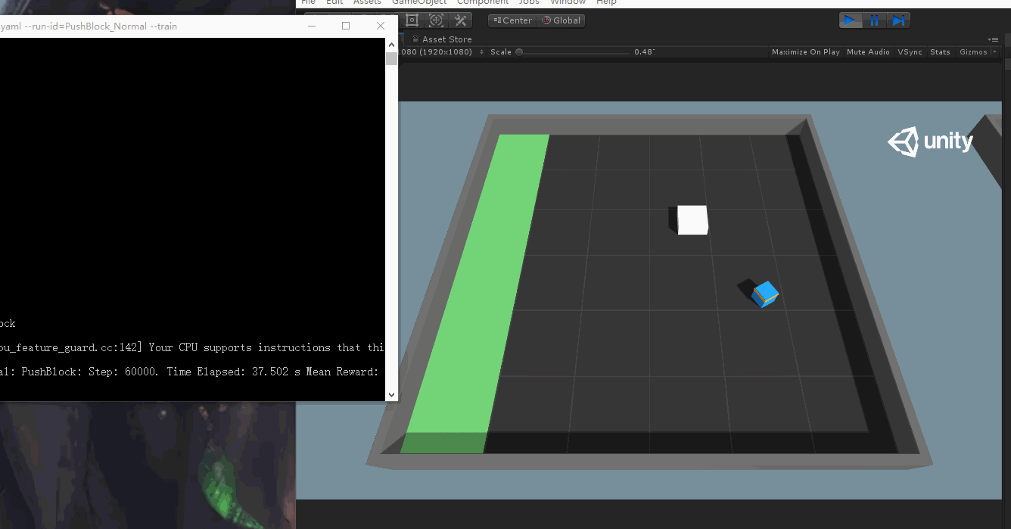This screenshot has width=1011, height=529.
Task: Click the 'Your CPU supports instructions' line
Action: 192,347
